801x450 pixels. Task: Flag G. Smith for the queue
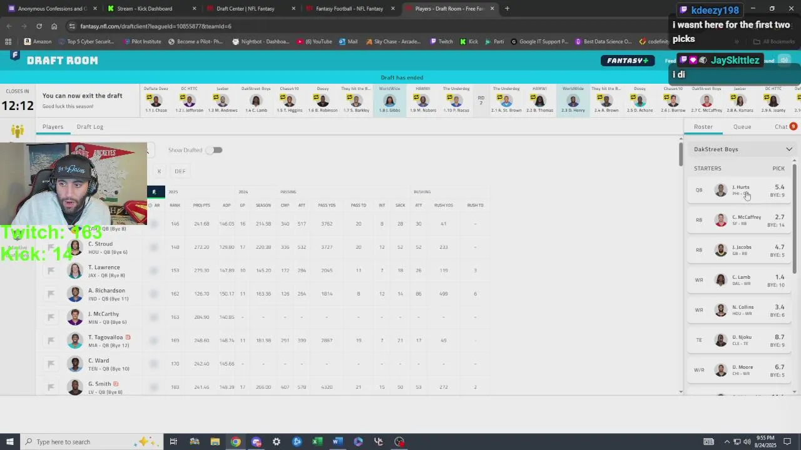coord(51,387)
